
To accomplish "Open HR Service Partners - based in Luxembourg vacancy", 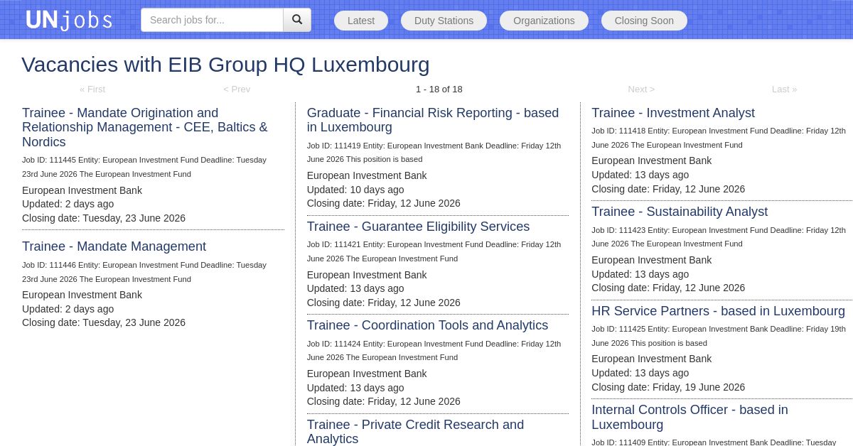I will pos(718,311).
